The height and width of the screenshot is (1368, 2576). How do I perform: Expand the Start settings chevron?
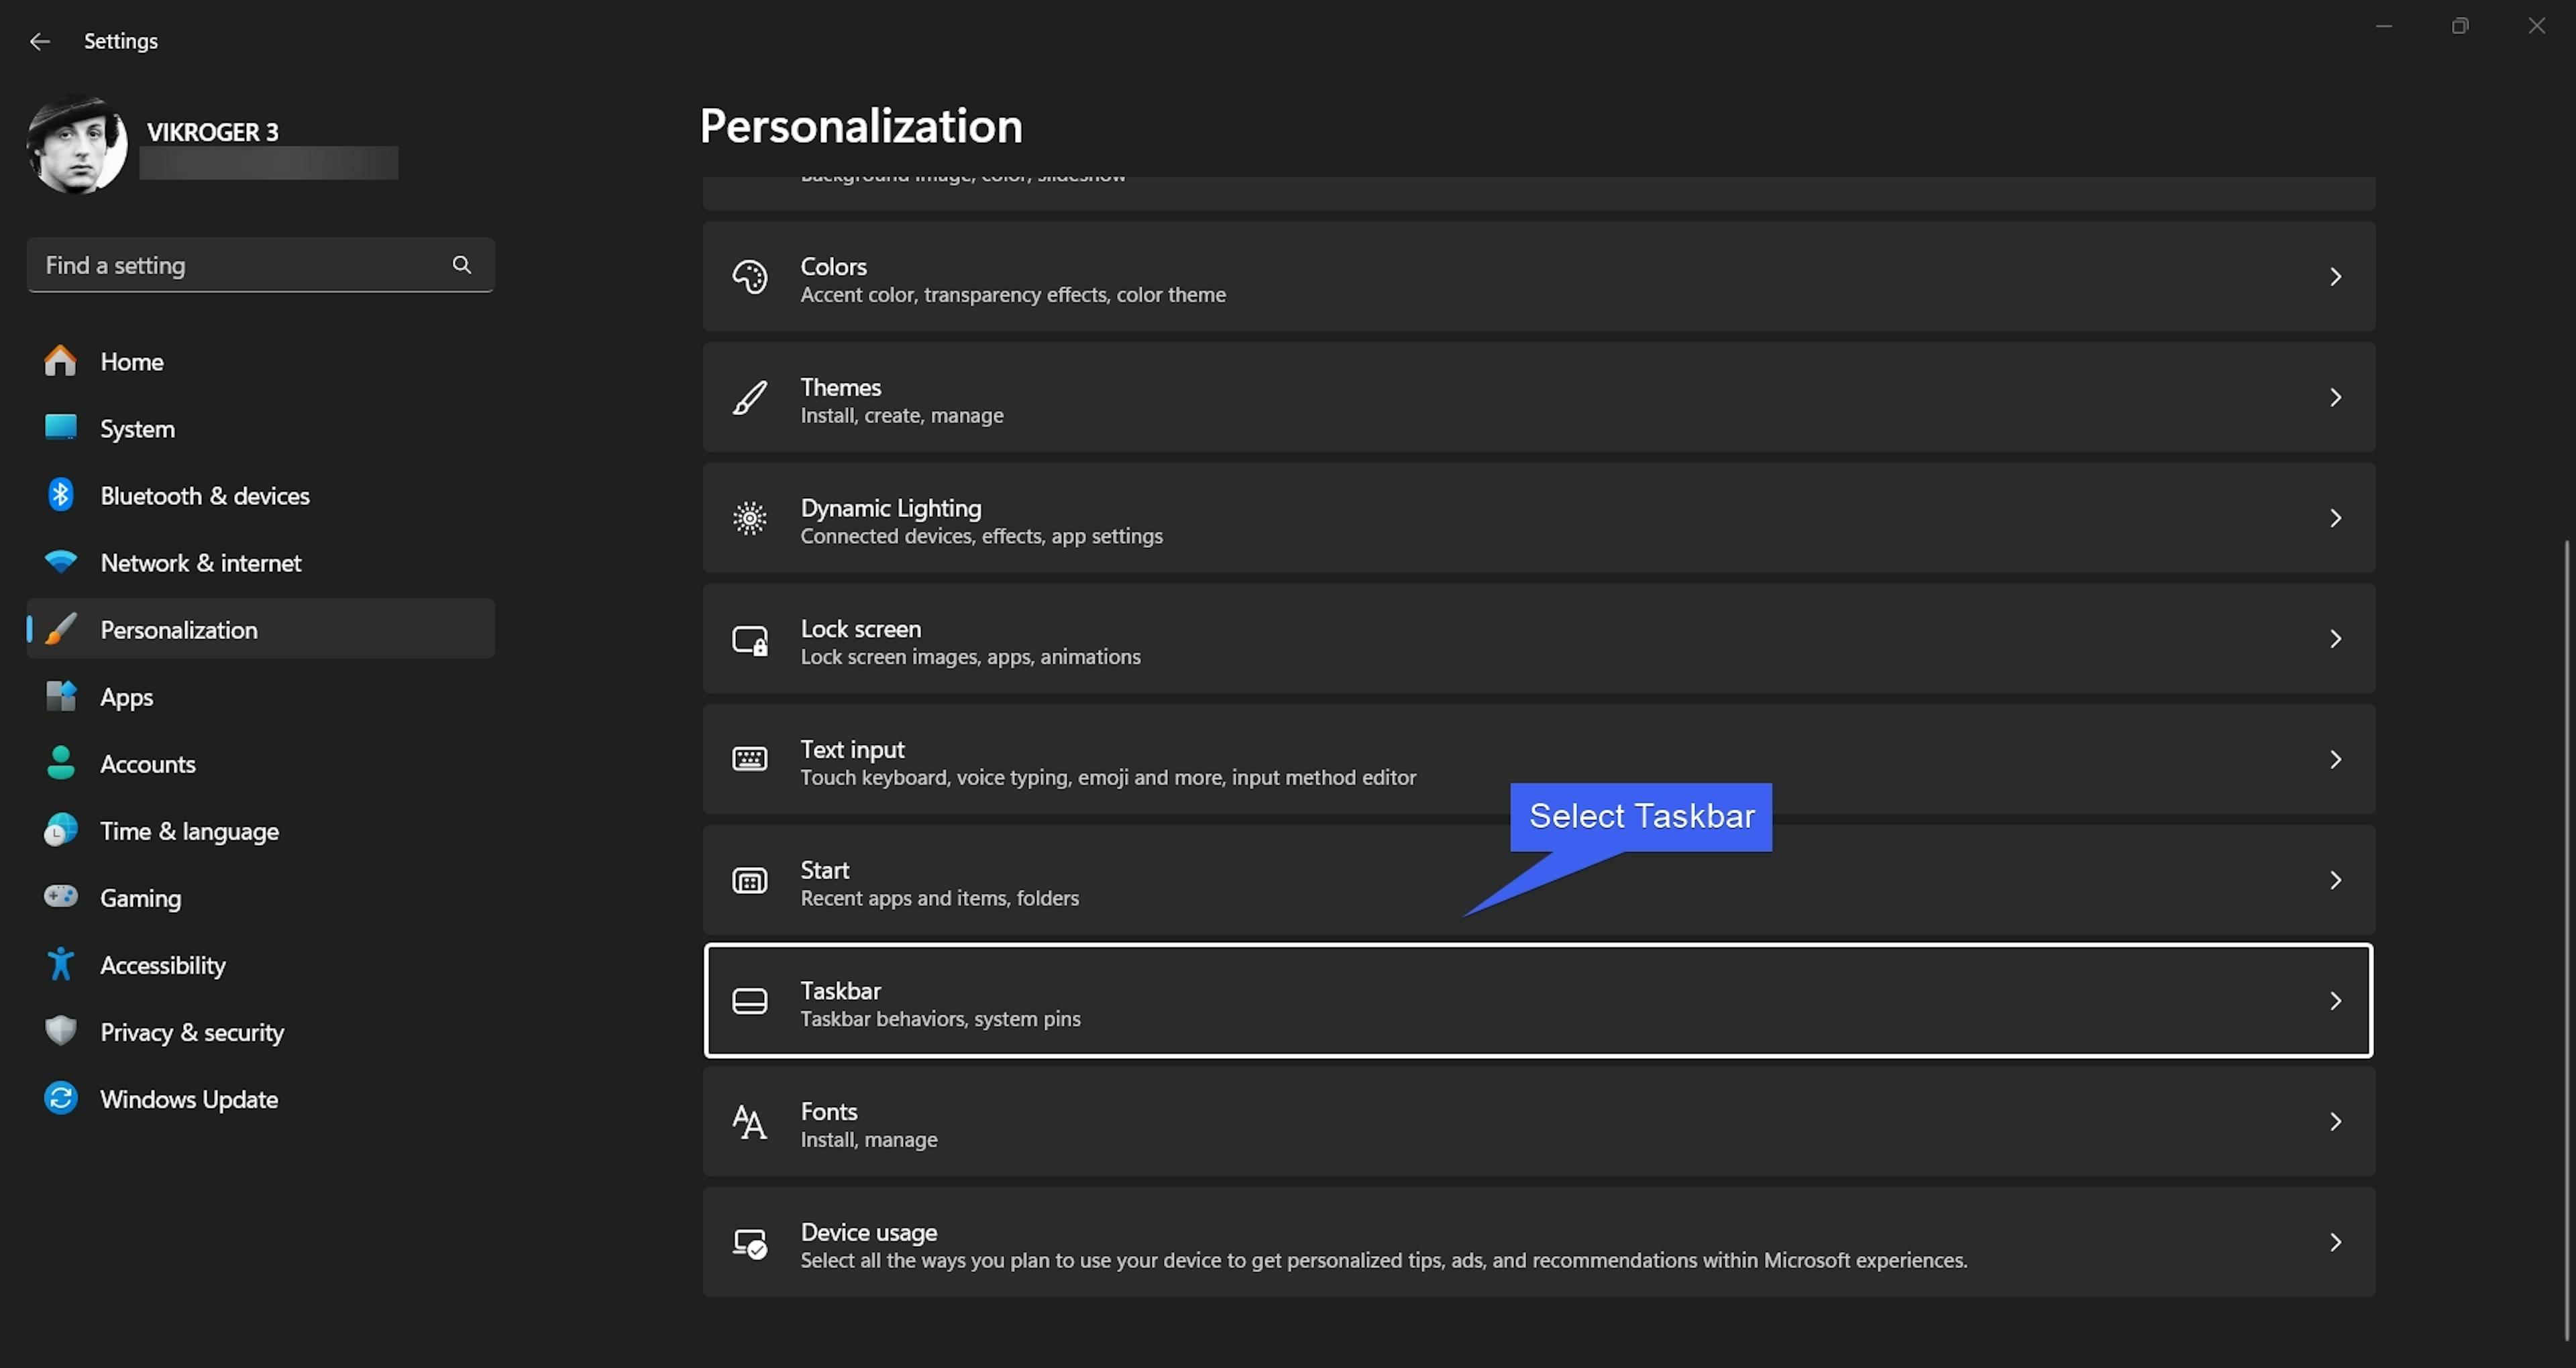pyautogui.click(x=2335, y=880)
